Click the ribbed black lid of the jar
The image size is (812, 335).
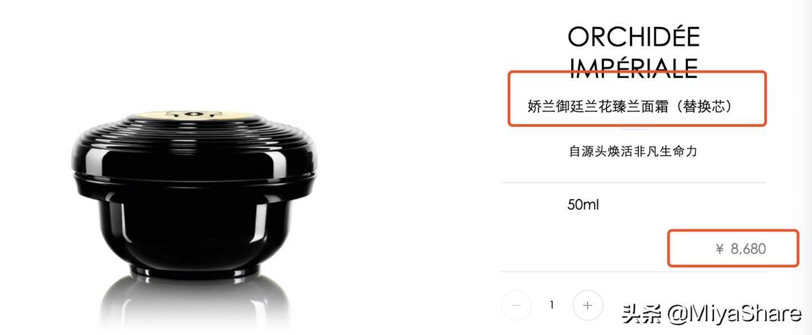(x=195, y=144)
